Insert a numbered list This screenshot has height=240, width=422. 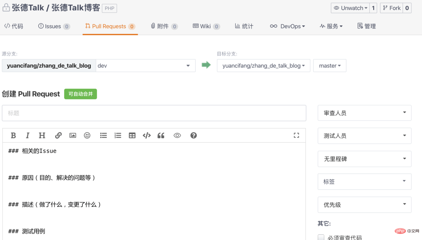118,135
